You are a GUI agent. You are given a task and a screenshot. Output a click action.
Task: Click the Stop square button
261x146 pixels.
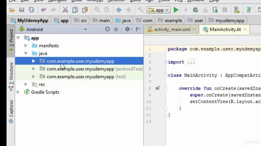click(x=225, y=10)
